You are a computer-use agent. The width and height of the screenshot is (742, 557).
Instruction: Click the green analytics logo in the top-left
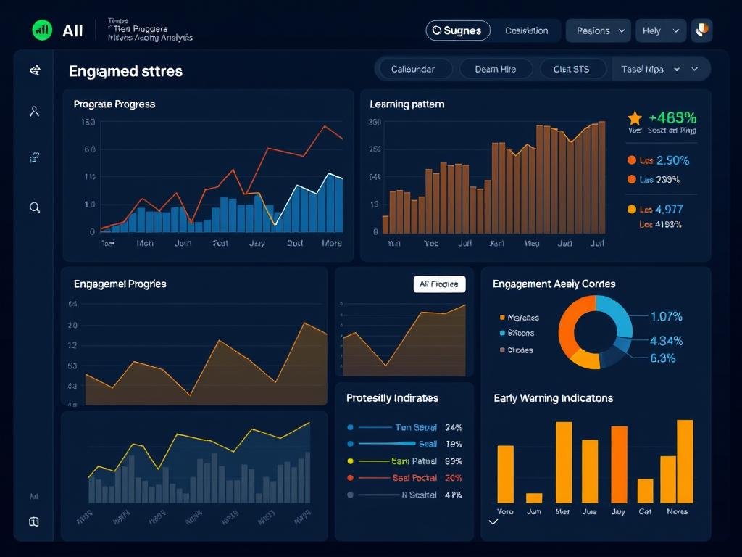point(41,30)
